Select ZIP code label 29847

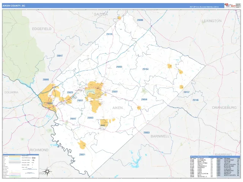coord(60,56)
